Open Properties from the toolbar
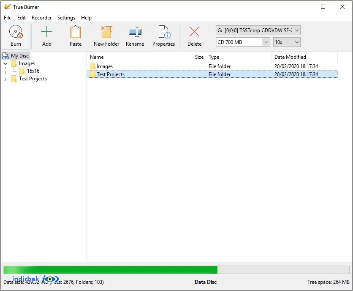Screen dimensions: 353x291 [x=163, y=36]
